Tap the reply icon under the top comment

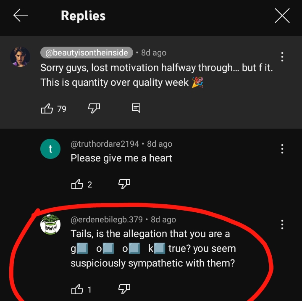point(136,108)
